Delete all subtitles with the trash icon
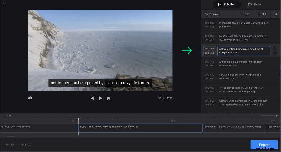 click(275, 14)
